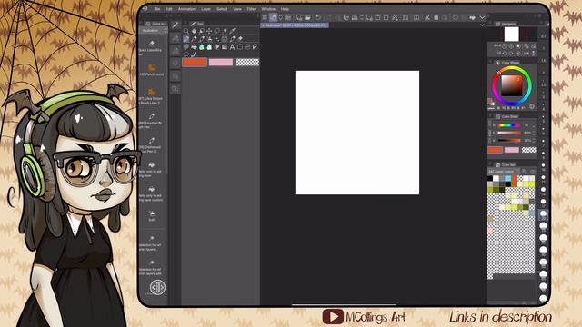Select the Quick Access panel tab
Screen dimensions: 582x327
(156, 24)
